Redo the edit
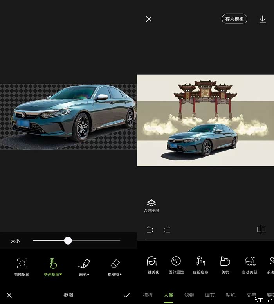Screen dimensions: 274x304 click(x=167, y=230)
